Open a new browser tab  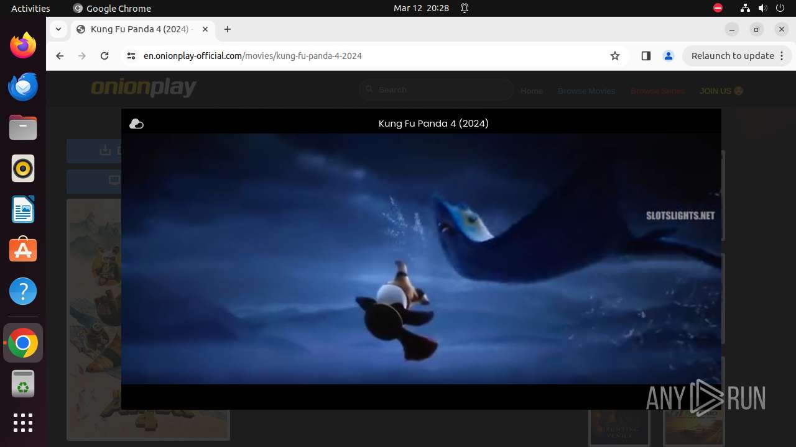pos(228,29)
